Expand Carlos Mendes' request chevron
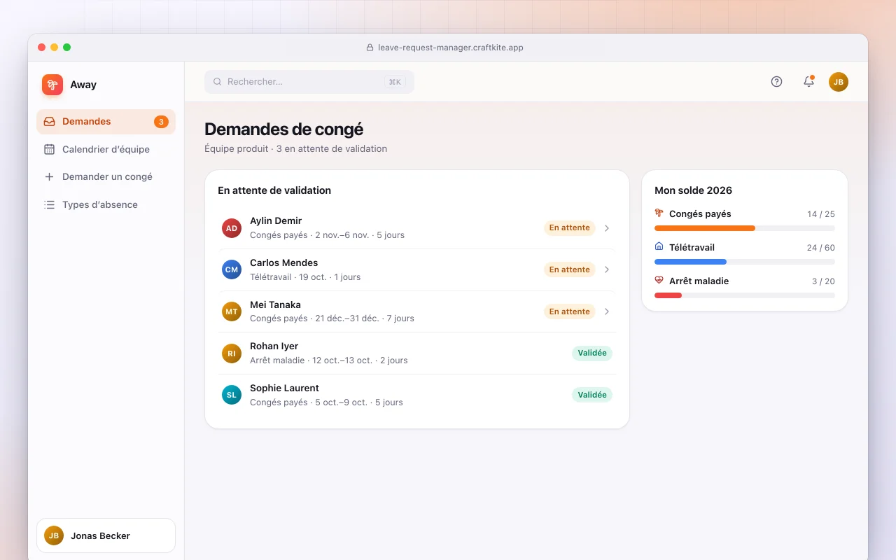The width and height of the screenshot is (896, 560). point(607,269)
